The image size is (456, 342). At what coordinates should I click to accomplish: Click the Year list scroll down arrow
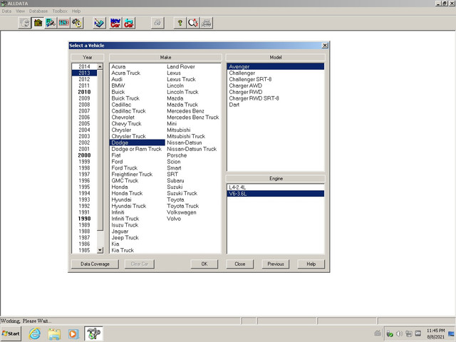click(x=100, y=250)
